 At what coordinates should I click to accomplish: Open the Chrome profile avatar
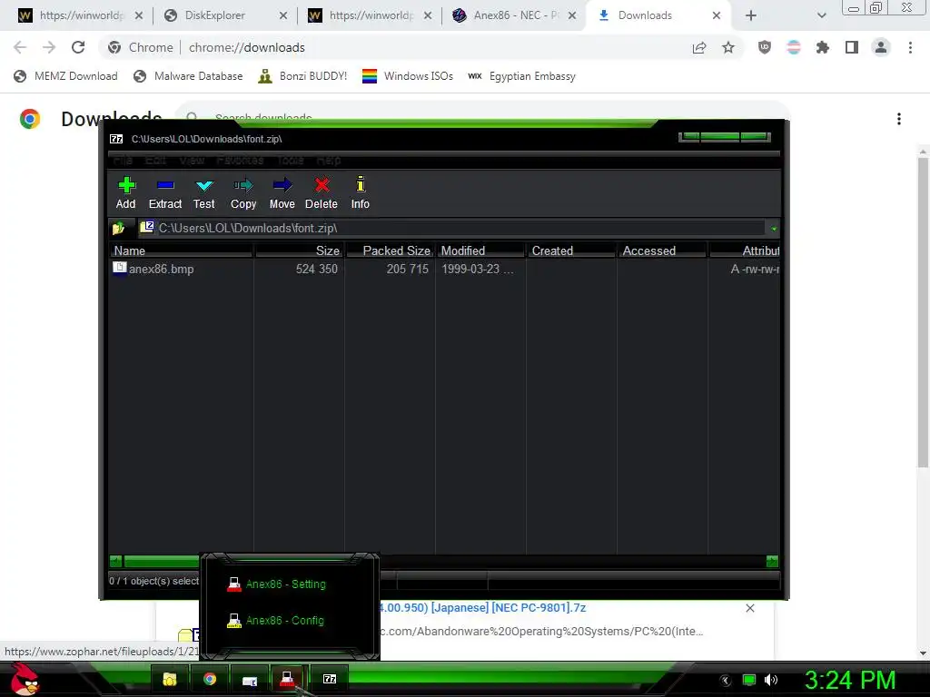(881, 47)
